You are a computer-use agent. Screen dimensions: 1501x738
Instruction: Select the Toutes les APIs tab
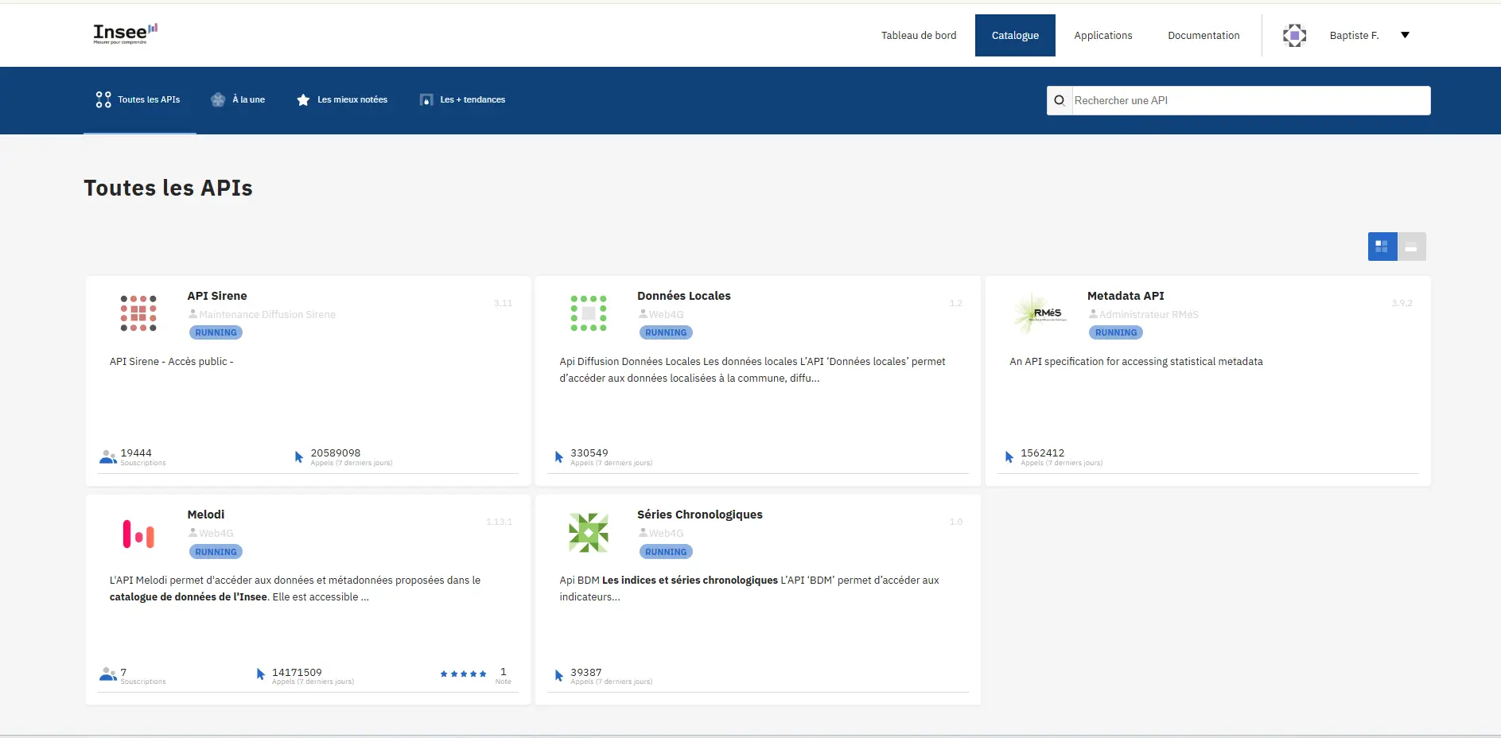pyautogui.click(x=140, y=100)
